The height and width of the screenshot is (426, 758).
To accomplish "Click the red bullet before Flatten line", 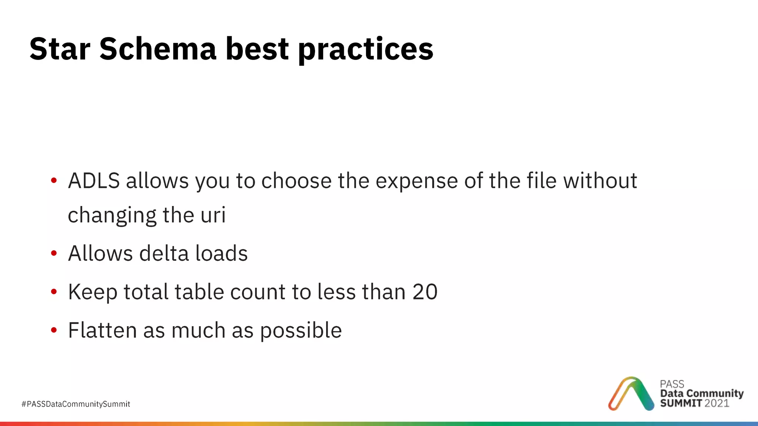I will pyautogui.click(x=54, y=330).
